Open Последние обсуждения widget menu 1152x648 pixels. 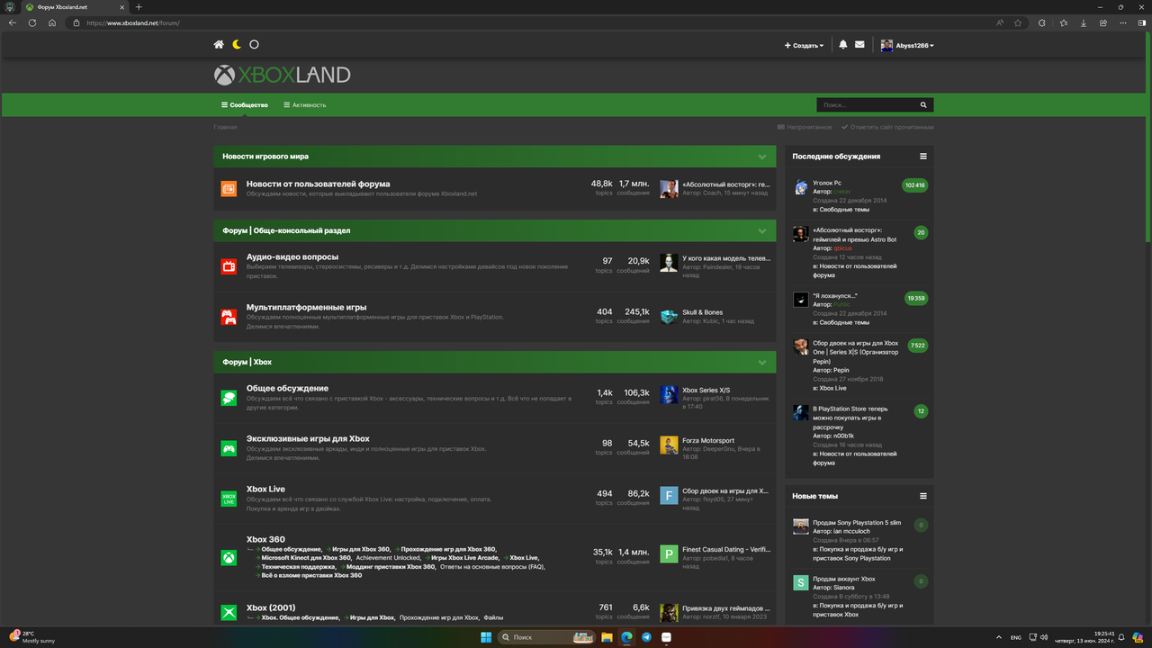922,157
